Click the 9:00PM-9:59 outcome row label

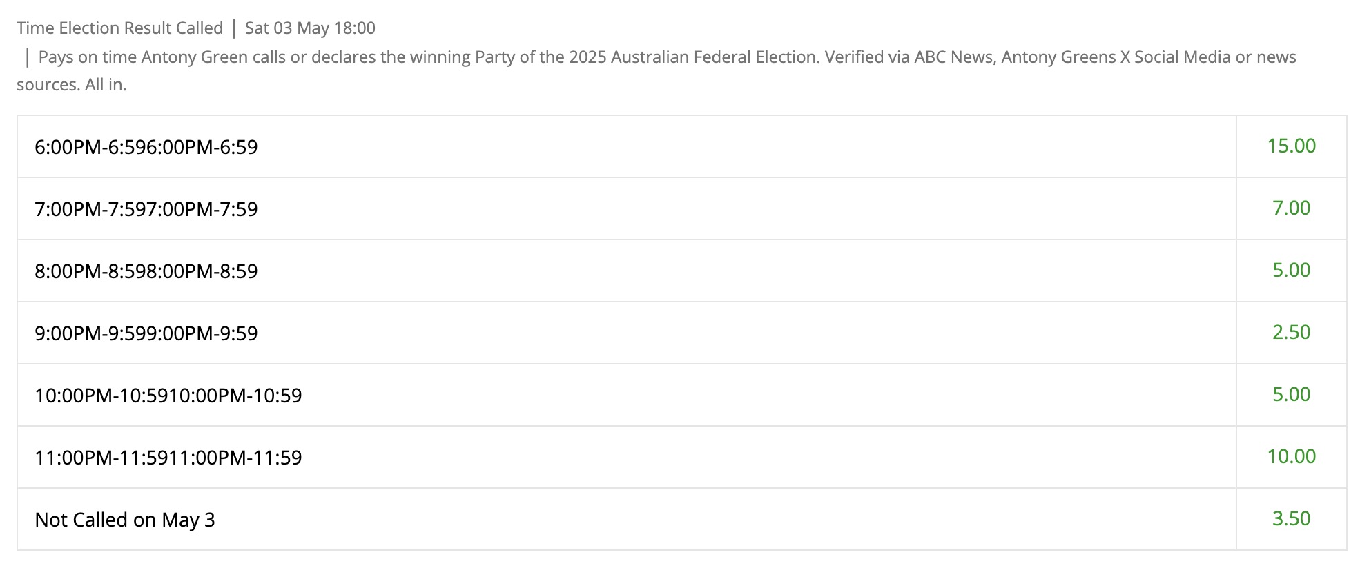[x=146, y=333]
